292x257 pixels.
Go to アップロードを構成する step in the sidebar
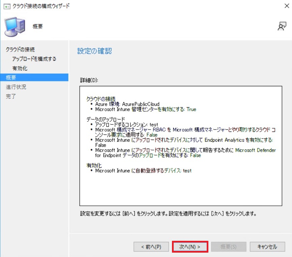tap(34, 59)
